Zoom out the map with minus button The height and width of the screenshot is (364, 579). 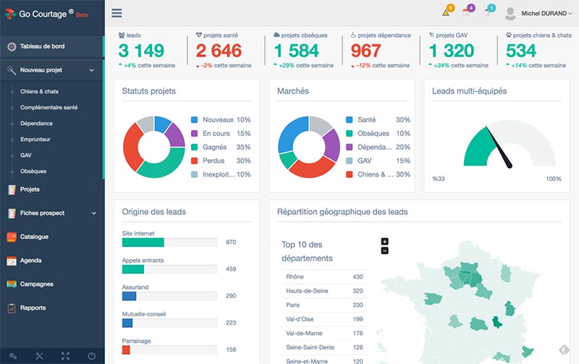click(384, 250)
